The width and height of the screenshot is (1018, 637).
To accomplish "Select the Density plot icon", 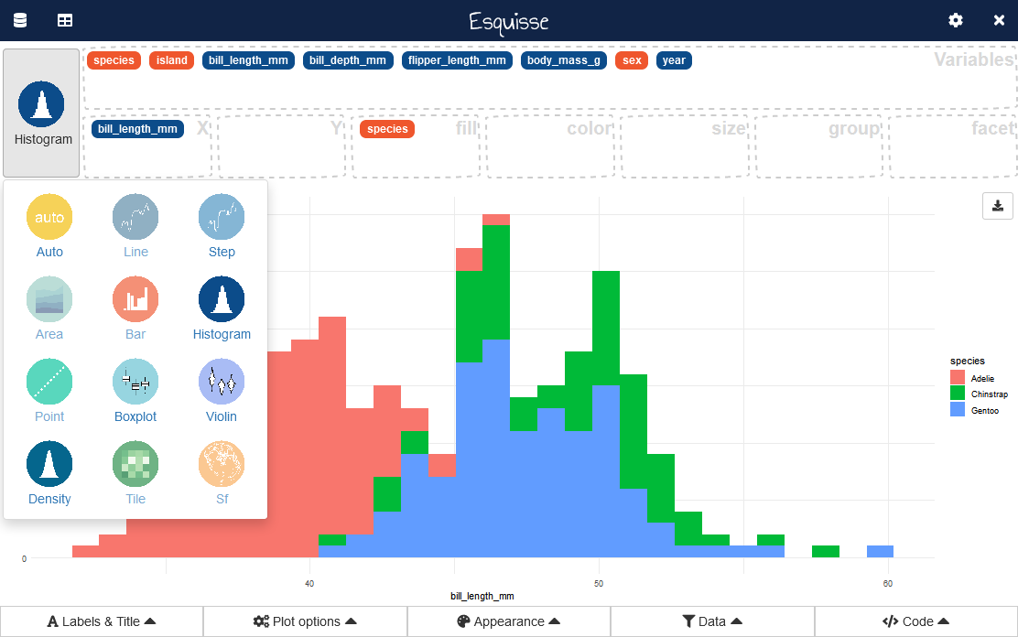I will [x=49, y=464].
